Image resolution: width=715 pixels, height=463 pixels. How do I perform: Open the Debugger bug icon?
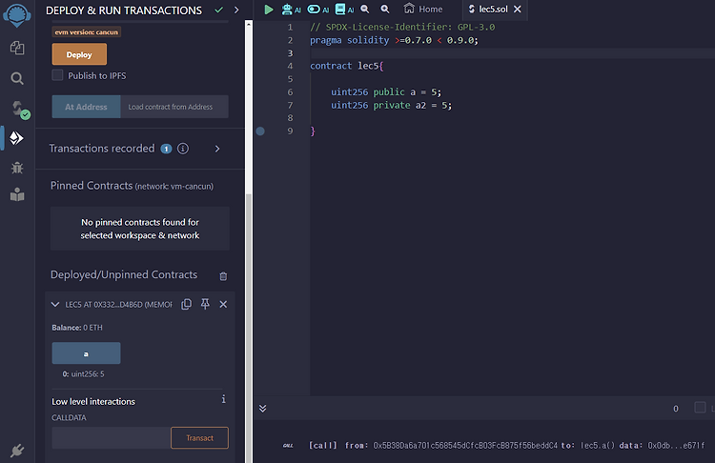tap(17, 168)
